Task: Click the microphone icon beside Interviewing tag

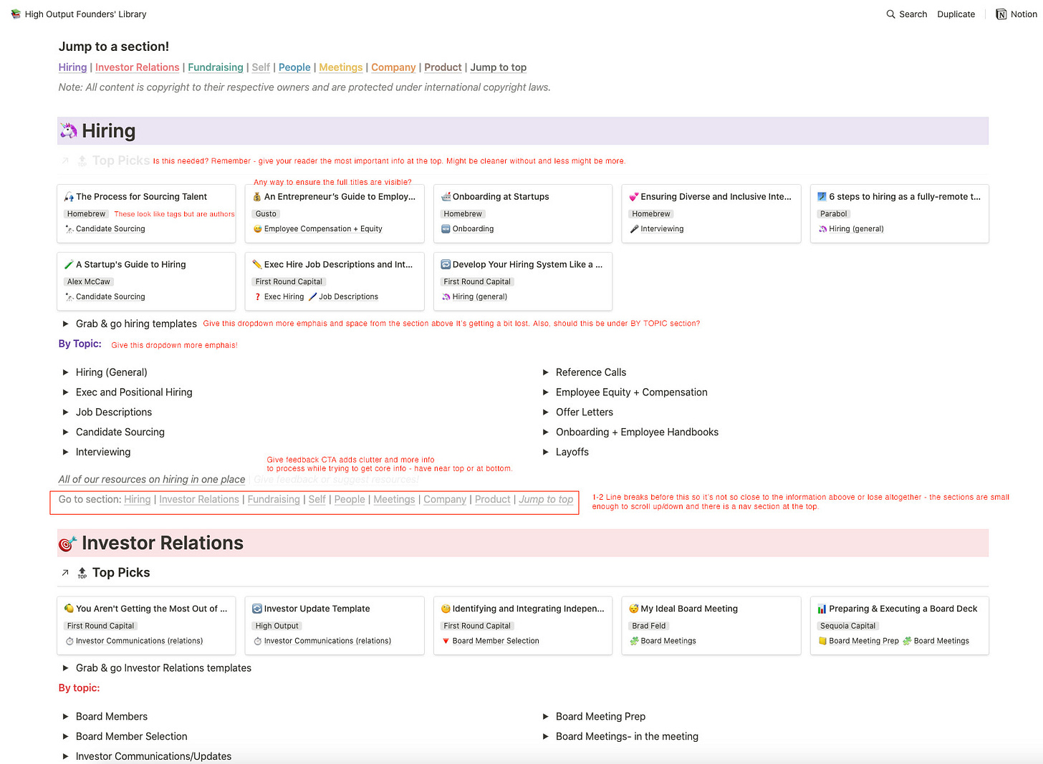Action: click(634, 229)
